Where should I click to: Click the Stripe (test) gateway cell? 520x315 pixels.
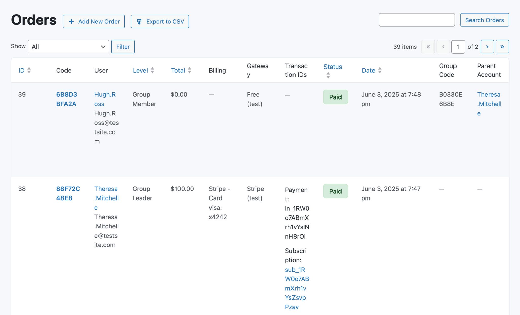click(x=255, y=193)
